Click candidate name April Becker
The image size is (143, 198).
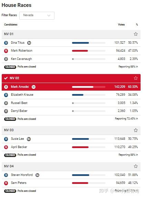point(19,147)
